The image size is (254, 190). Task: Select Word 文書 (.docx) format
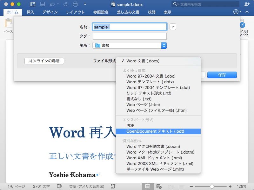click(158, 61)
